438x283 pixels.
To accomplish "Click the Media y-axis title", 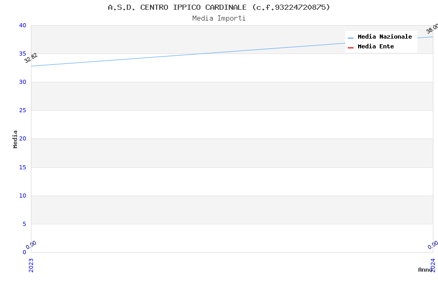I will click(x=15, y=139).
